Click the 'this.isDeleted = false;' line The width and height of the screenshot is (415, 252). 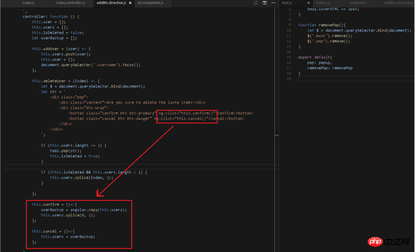click(58, 33)
